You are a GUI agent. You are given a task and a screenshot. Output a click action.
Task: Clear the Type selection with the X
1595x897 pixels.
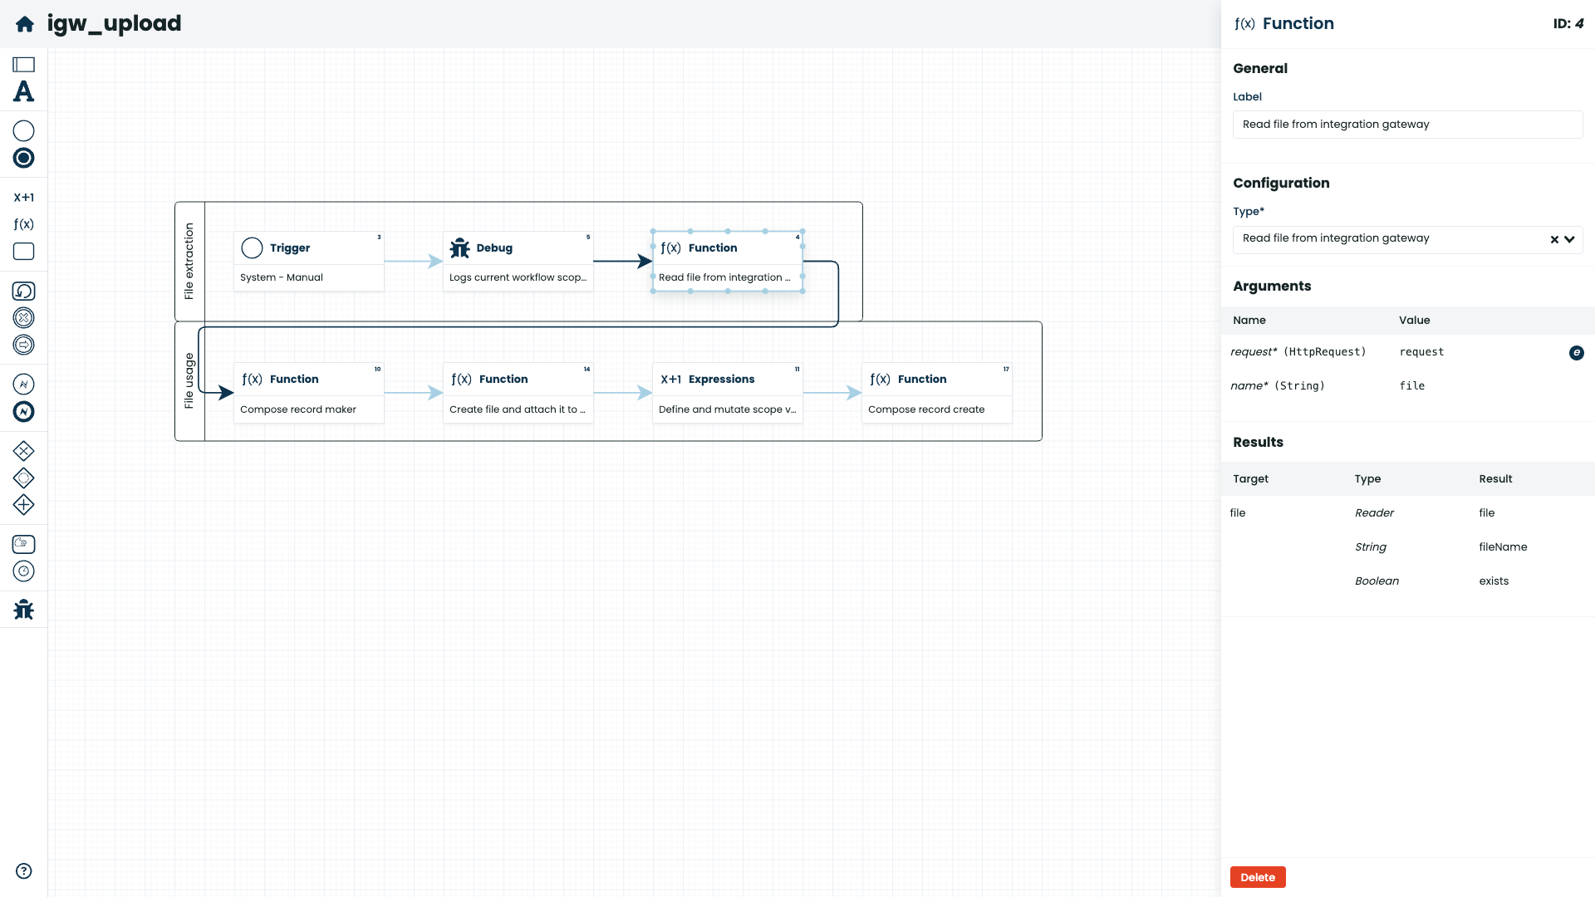(1554, 239)
